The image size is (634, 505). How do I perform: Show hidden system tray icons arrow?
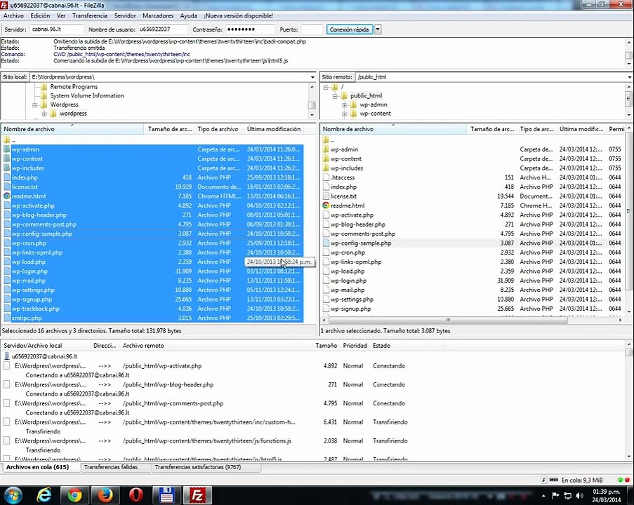pos(543,496)
